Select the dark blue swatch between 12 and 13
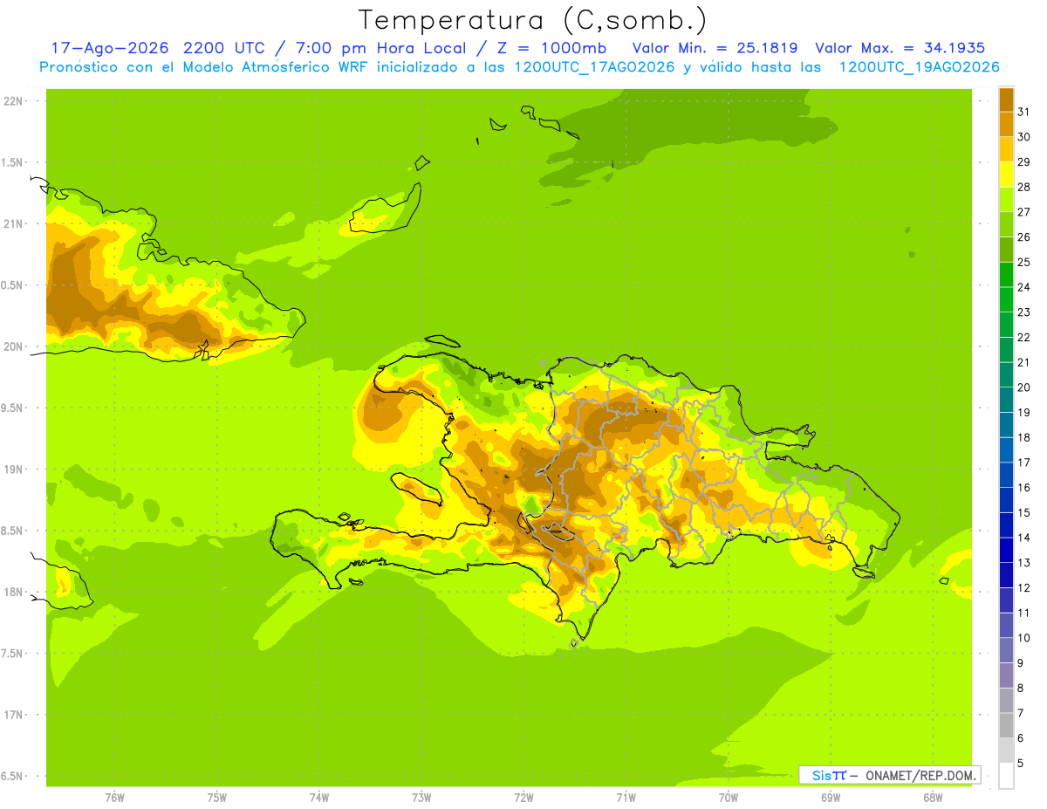The width and height of the screenshot is (1047, 809). tap(1006, 575)
